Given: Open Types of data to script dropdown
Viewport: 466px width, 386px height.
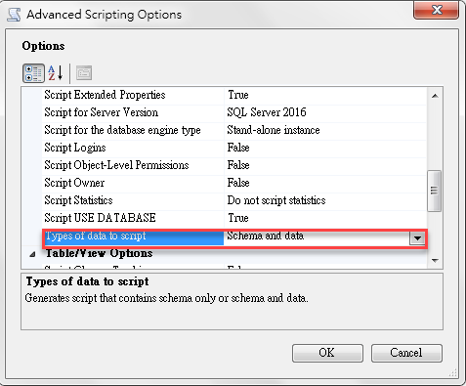Looking at the screenshot, I should (x=417, y=238).
